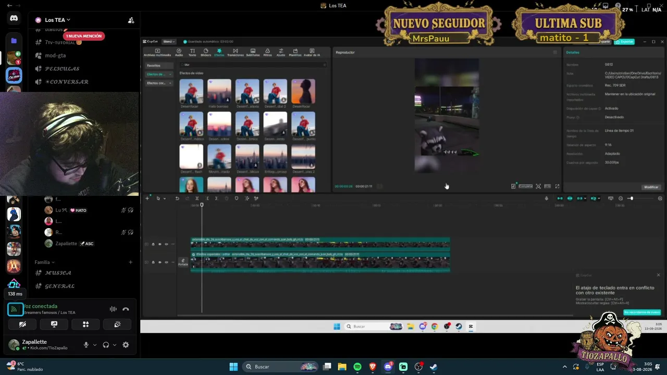Create a channel in Familia category

point(130,262)
